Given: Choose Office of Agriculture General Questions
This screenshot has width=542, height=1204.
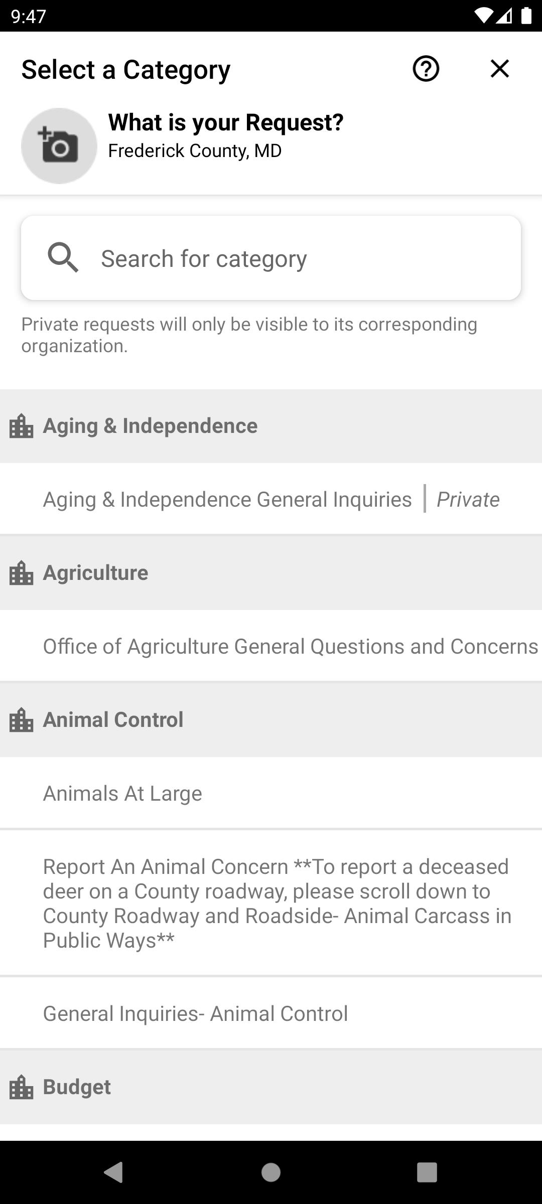Looking at the screenshot, I should pyautogui.click(x=290, y=646).
